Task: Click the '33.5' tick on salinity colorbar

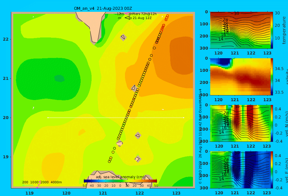Action: pos(279,92)
